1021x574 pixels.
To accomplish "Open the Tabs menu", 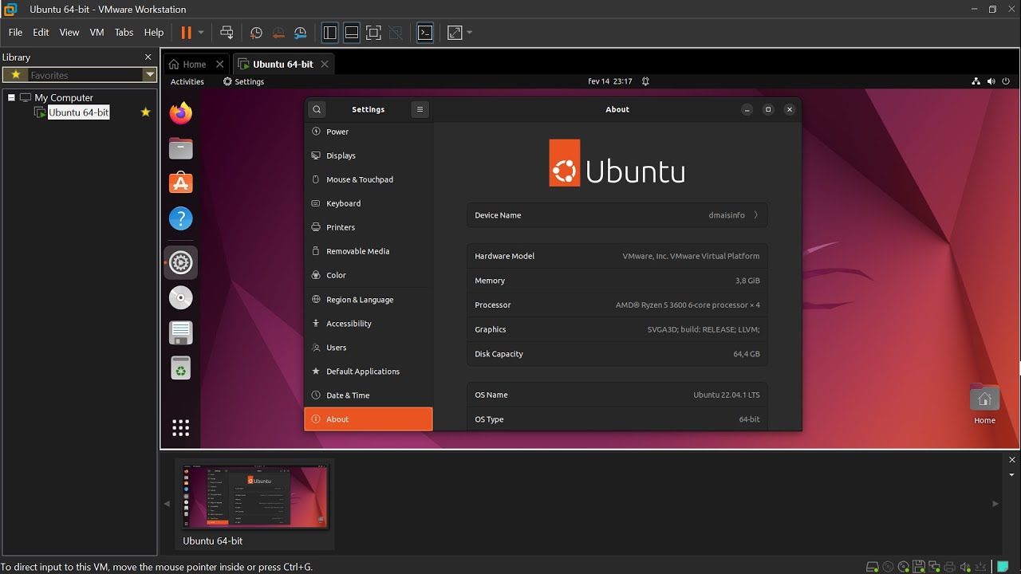I will [124, 33].
